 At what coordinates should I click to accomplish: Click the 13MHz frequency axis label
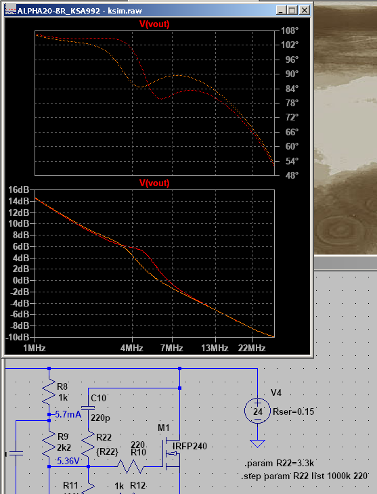click(215, 348)
